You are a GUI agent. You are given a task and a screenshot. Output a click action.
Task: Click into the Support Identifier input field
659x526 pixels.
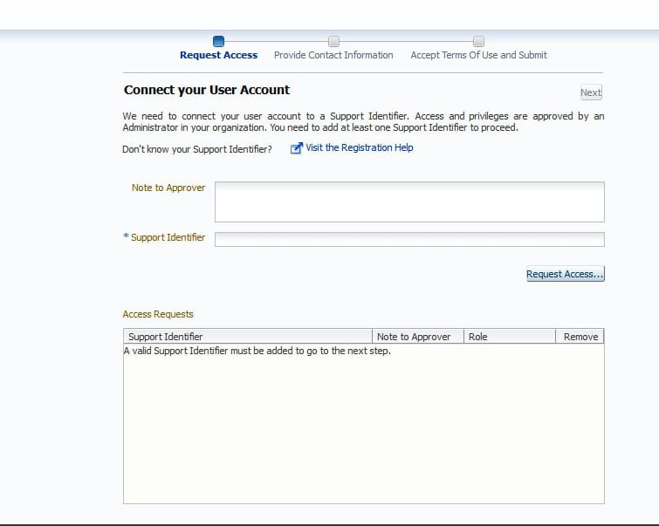click(x=409, y=239)
